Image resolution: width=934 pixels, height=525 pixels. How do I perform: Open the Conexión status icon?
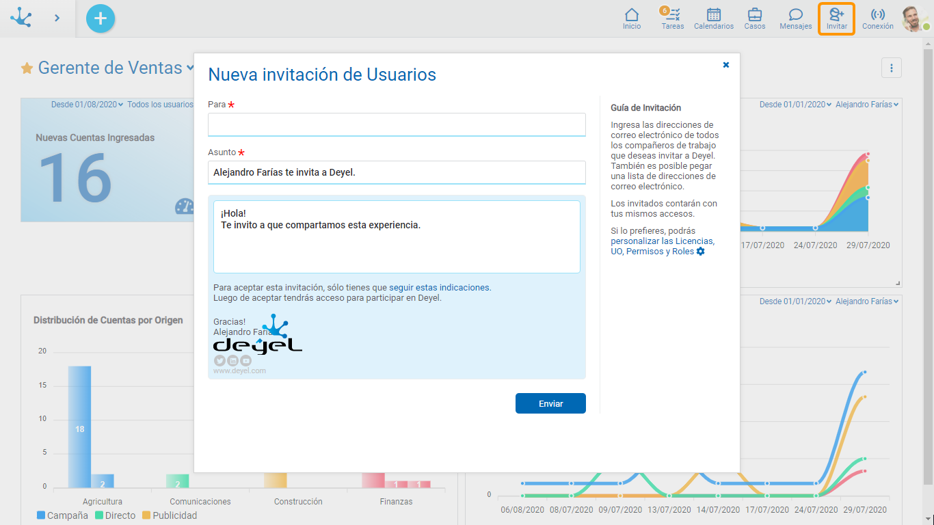point(877,18)
